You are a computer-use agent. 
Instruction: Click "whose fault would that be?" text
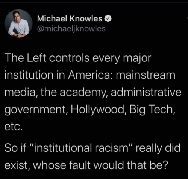click(100, 165)
